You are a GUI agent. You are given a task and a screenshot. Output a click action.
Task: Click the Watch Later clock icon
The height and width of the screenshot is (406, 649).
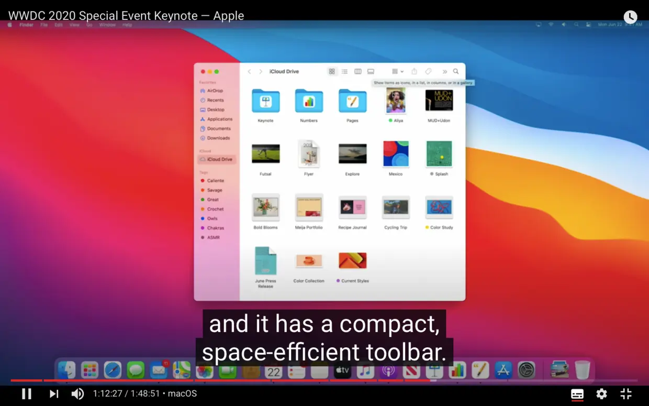pyautogui.click(x=631, y=17)
